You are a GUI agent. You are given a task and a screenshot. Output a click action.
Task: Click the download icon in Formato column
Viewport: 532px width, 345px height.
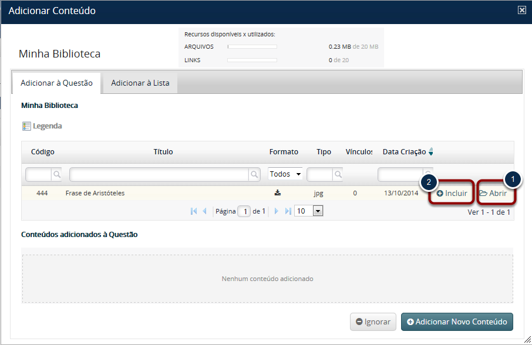tap(278, 192)
